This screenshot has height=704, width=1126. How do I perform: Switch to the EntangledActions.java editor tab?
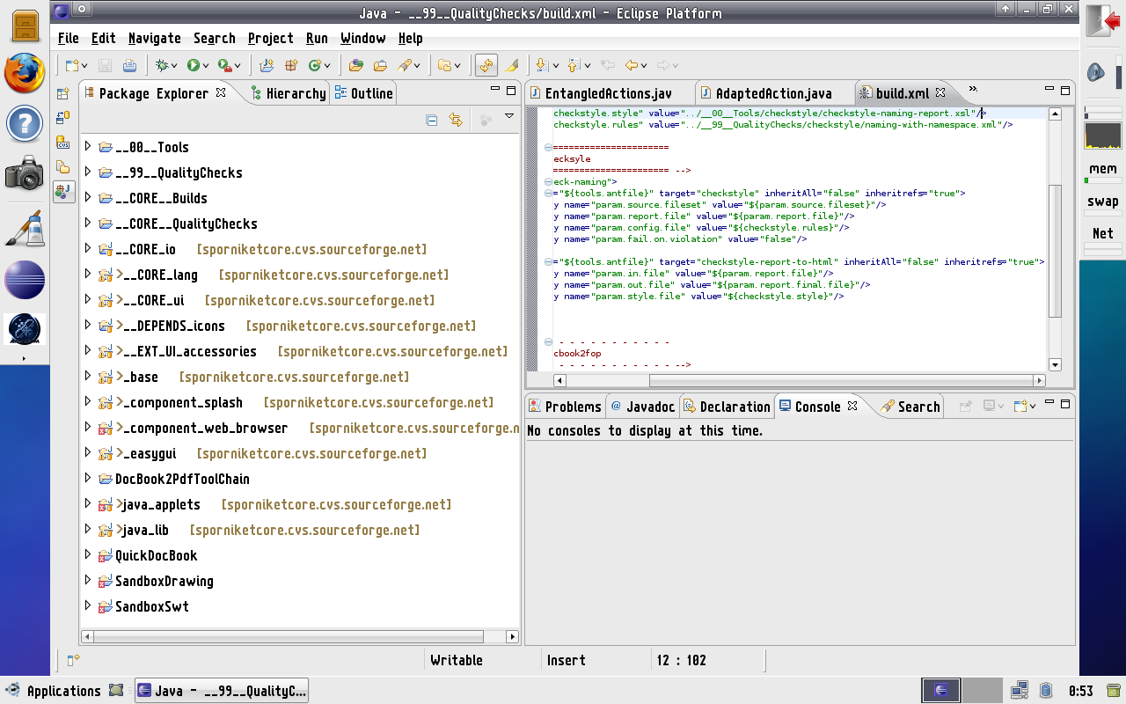coord(609,93)
